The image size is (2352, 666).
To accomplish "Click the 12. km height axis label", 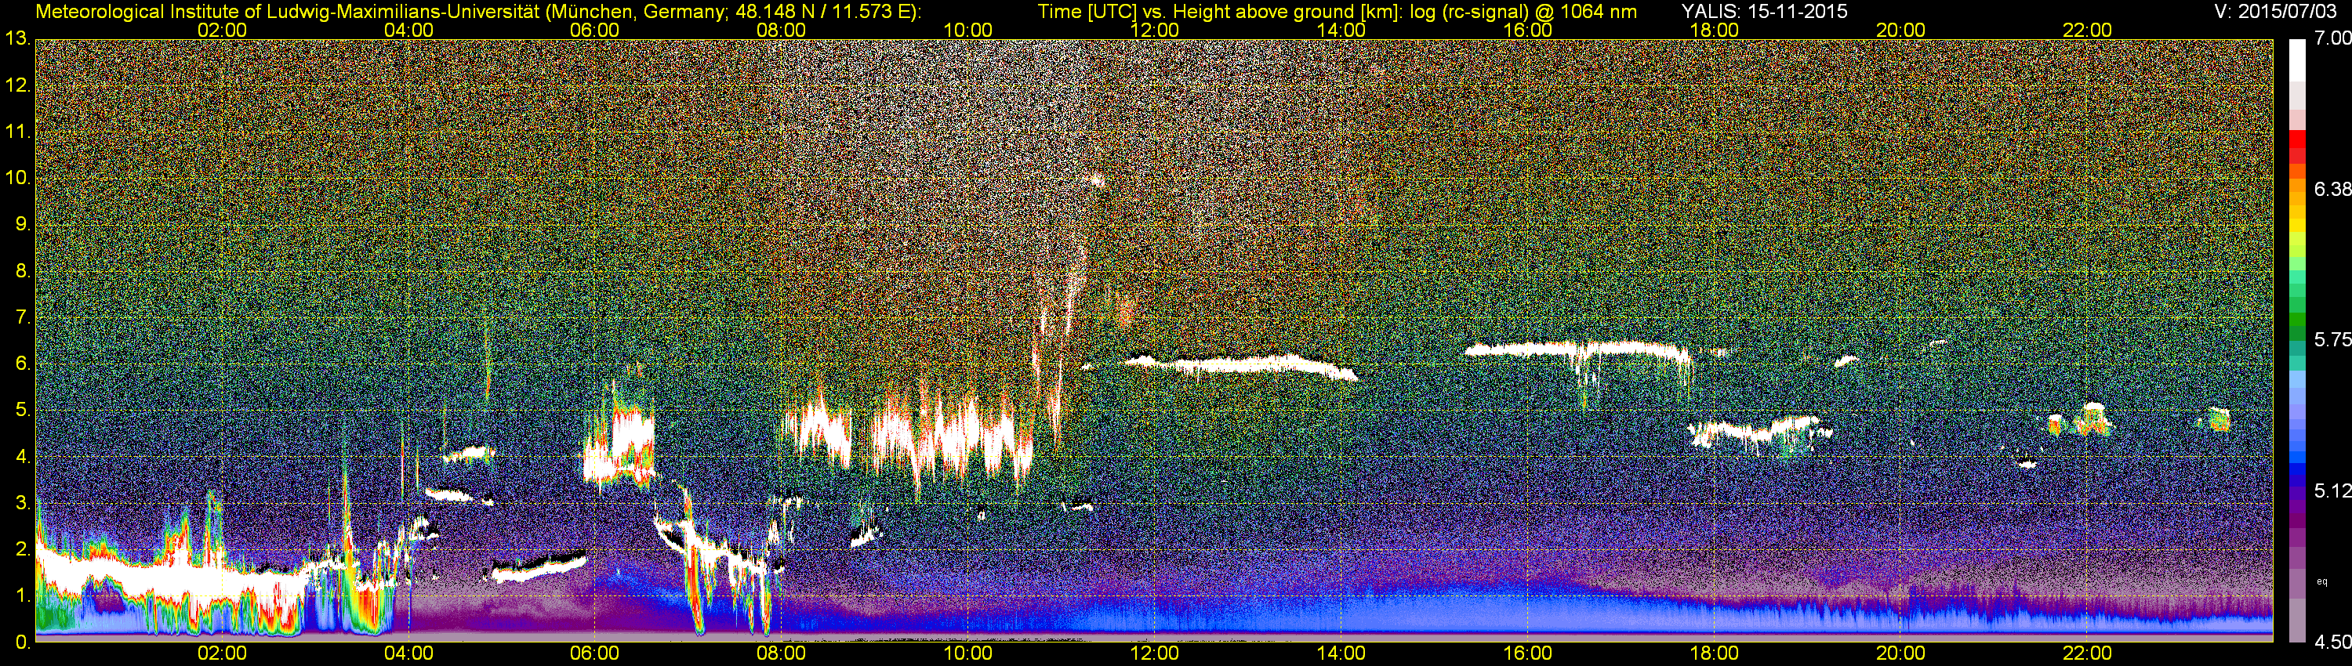I will [17, 85].
